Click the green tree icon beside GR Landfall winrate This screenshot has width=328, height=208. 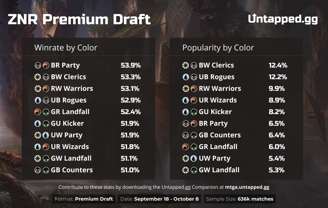tap(46, 112)
